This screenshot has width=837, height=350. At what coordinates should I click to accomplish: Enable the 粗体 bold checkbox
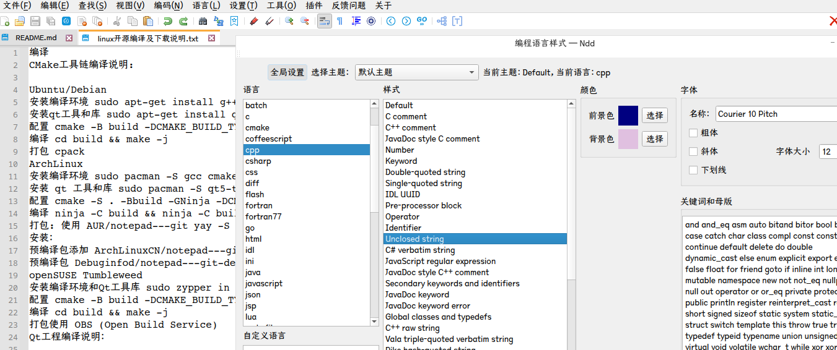pos(693,132)
